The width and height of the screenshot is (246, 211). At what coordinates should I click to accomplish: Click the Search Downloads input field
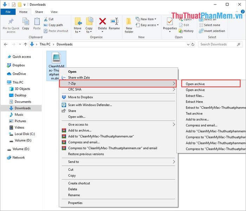[x=217, y=45]
